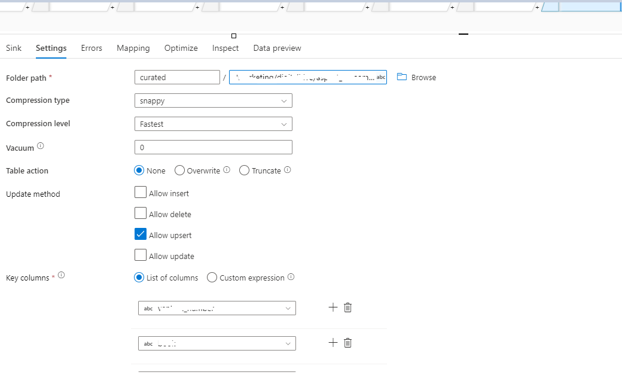
Task: Select None table action
Action: pos(139,170)
